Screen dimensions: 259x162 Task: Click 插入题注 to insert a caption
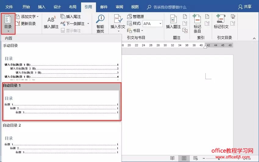point(173,22)
